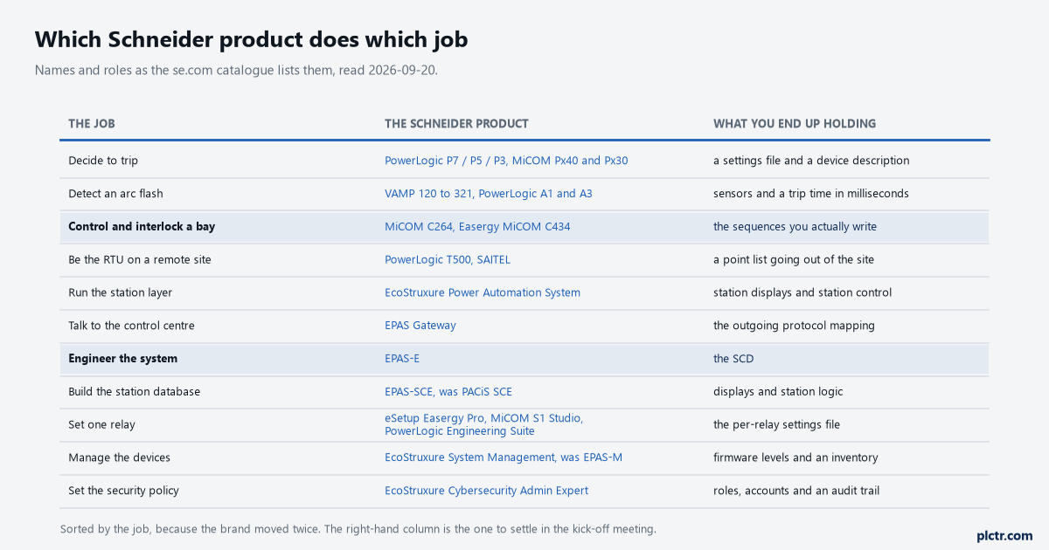
Task: Click 'a point list going out of the site'
Action: coord(794,259)
